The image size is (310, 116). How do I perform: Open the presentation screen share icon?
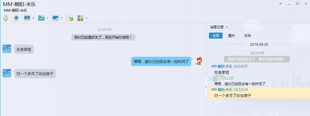[x=27, y=18]
